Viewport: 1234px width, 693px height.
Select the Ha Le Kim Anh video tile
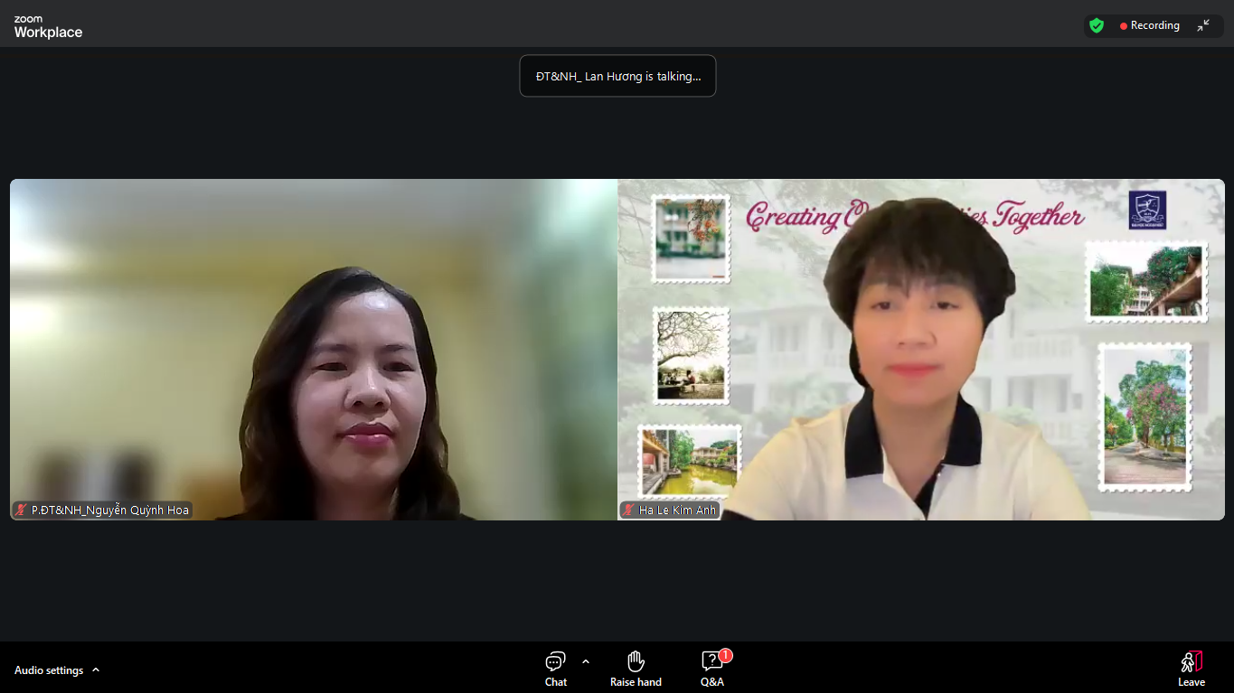point(921,350)
